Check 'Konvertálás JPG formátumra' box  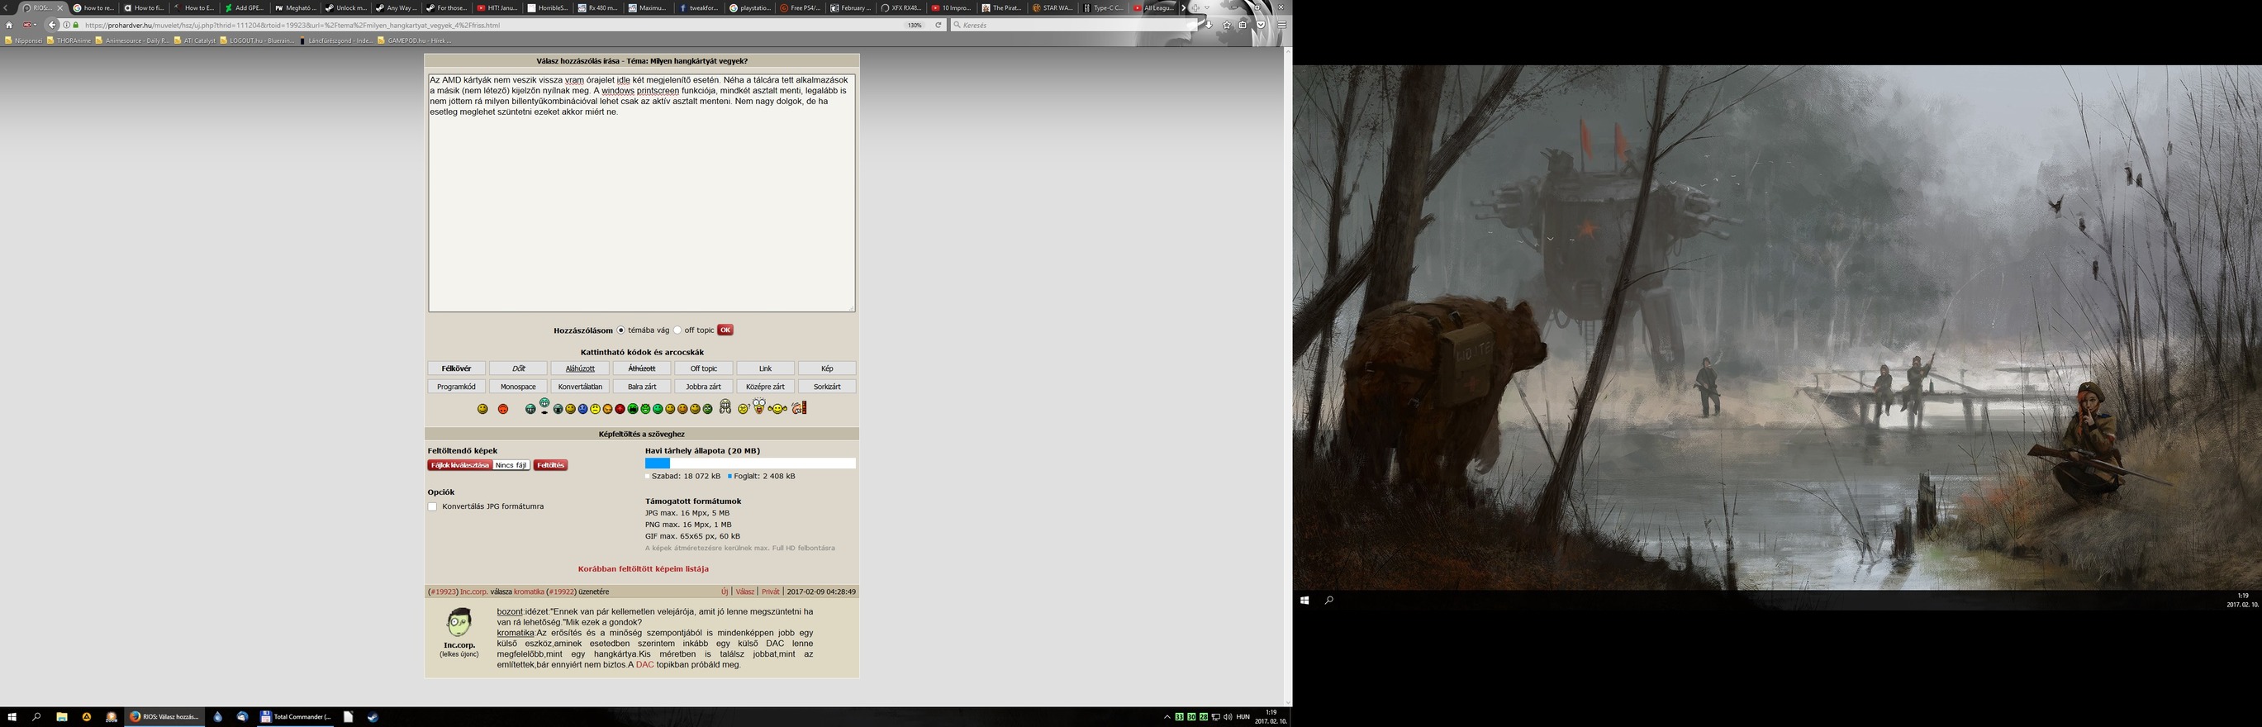coord(432,506)
